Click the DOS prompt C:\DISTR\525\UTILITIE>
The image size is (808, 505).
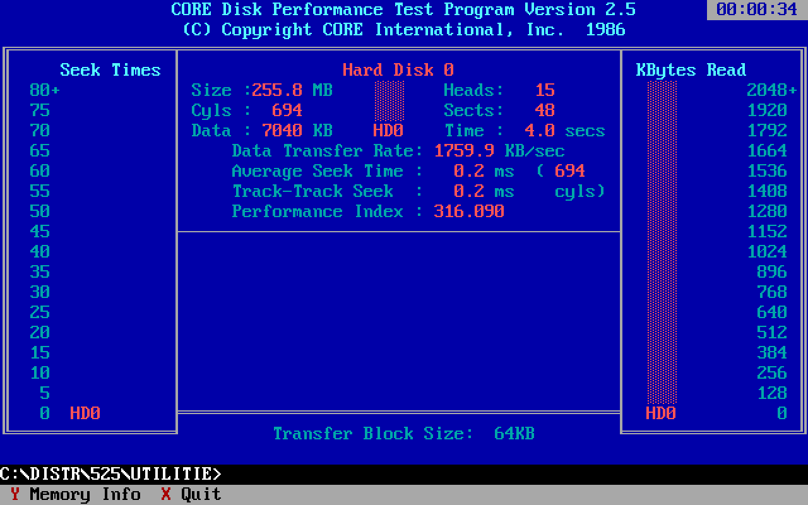tap(110, 474)
